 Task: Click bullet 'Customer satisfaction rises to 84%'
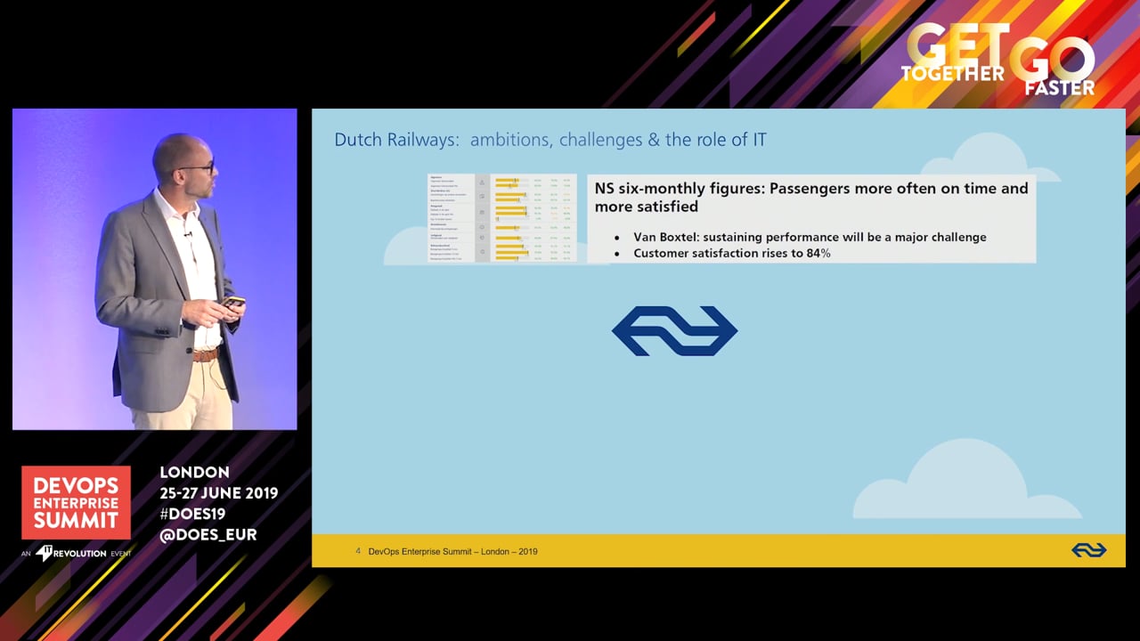coord(731,253)
